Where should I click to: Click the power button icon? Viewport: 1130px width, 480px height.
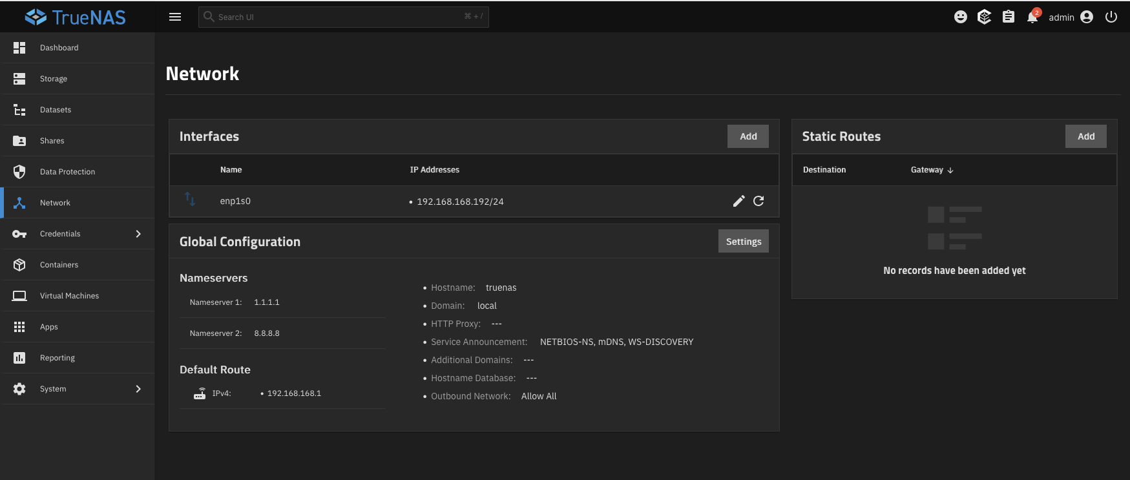click(x=1111, y=17)
